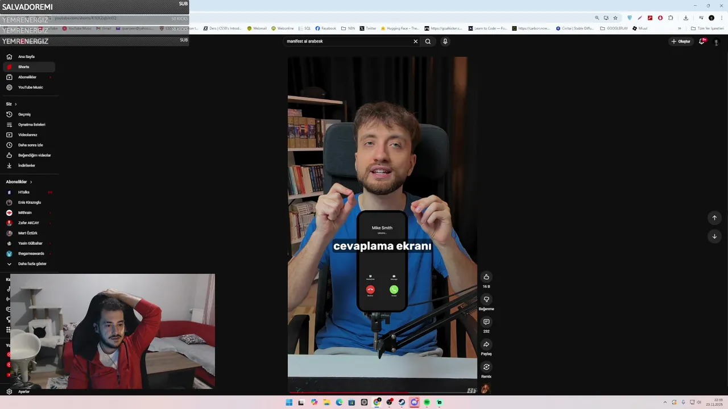Open the sidebar Abonelikler subscriptions feed icon
Viewport: 728px width, 409px height.
click(x=9, y=77)
